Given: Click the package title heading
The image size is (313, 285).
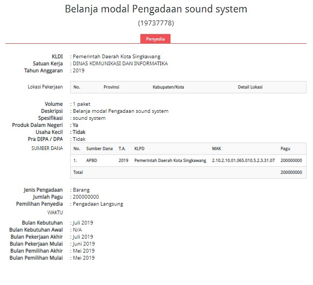Looking at the screenshot, I should 156,9.
